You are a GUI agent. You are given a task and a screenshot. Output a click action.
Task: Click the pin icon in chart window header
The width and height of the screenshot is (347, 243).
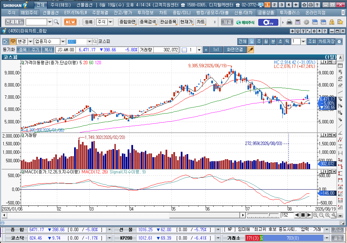pyautogui.click(x=319, y=31)
